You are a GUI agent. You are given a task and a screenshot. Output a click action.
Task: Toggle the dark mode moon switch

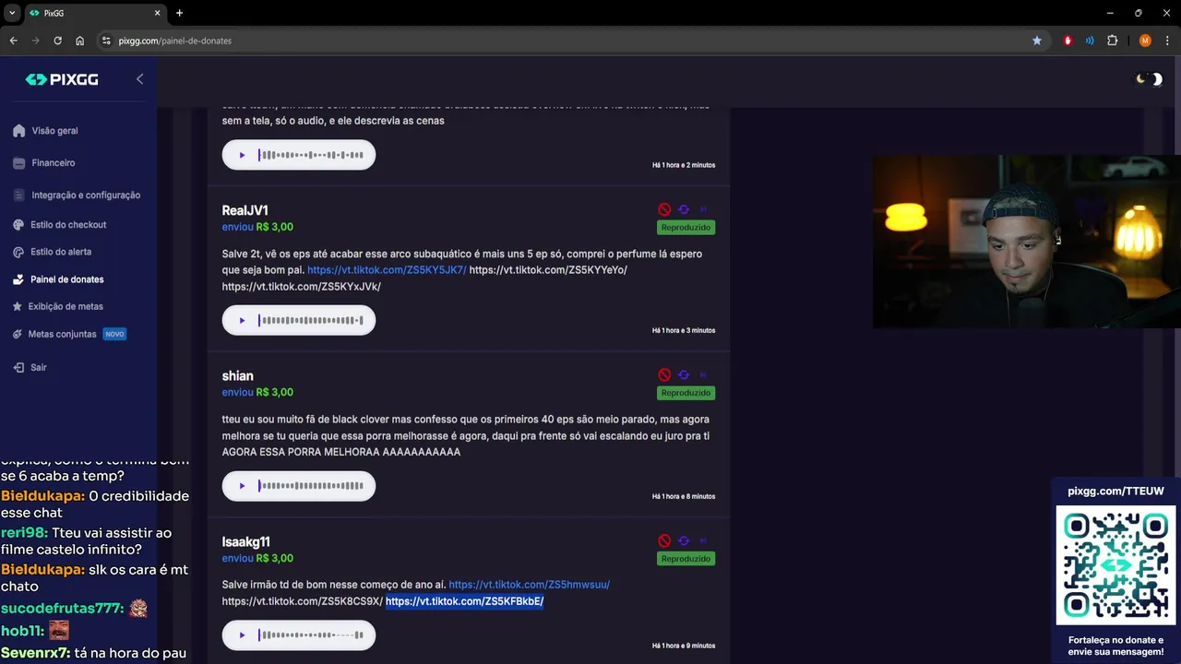click(1149, 79)
